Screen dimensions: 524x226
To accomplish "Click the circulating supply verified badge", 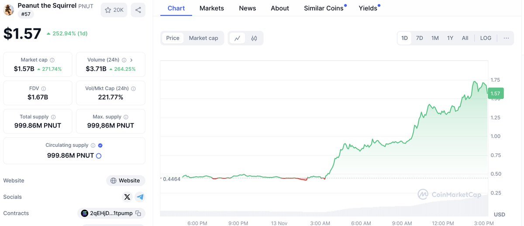I will click(100, 145).
